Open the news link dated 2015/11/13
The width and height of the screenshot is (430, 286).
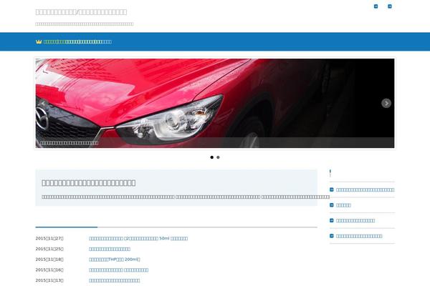[115, 280]
